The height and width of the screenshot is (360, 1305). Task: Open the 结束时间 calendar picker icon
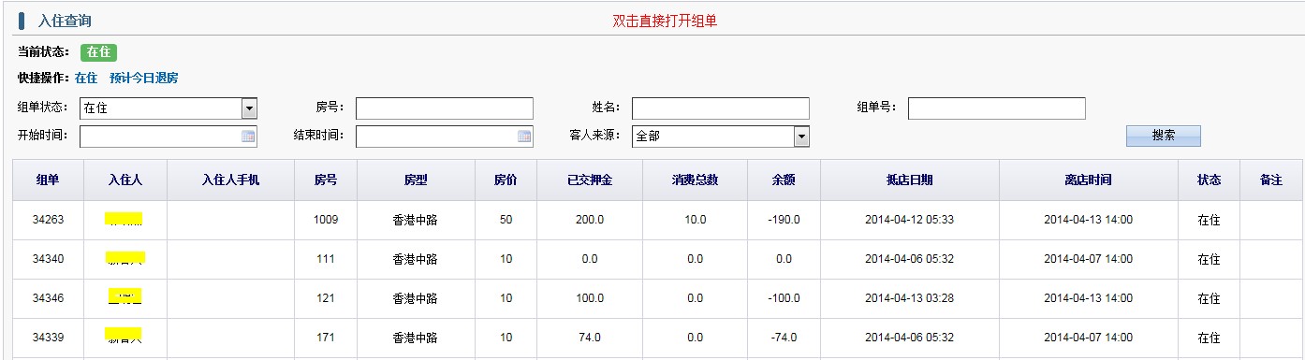click(524, 137)
